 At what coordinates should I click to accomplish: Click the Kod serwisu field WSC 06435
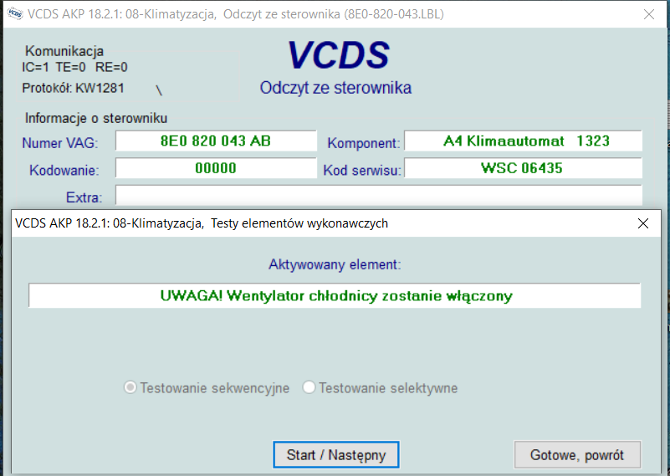pyautogui.click(x=523, y=168)
